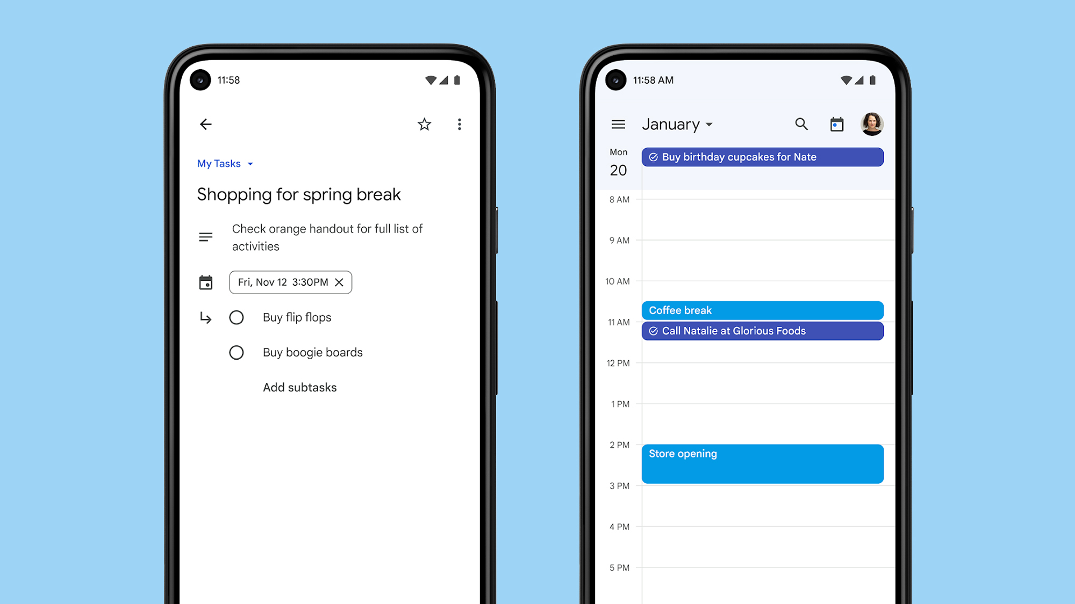The image size is (1075, 604).
Task: Click the star/bookmark icon
Action: click(424, 124)
